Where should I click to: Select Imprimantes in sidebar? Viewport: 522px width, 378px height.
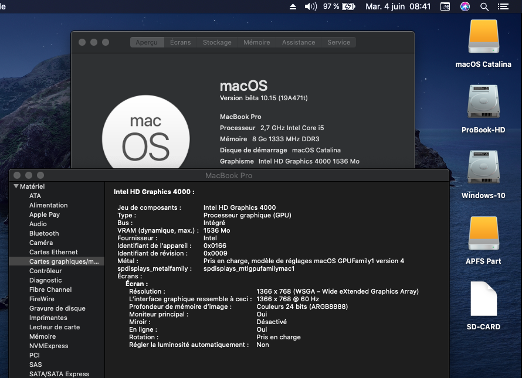click(x=48, y=318)
